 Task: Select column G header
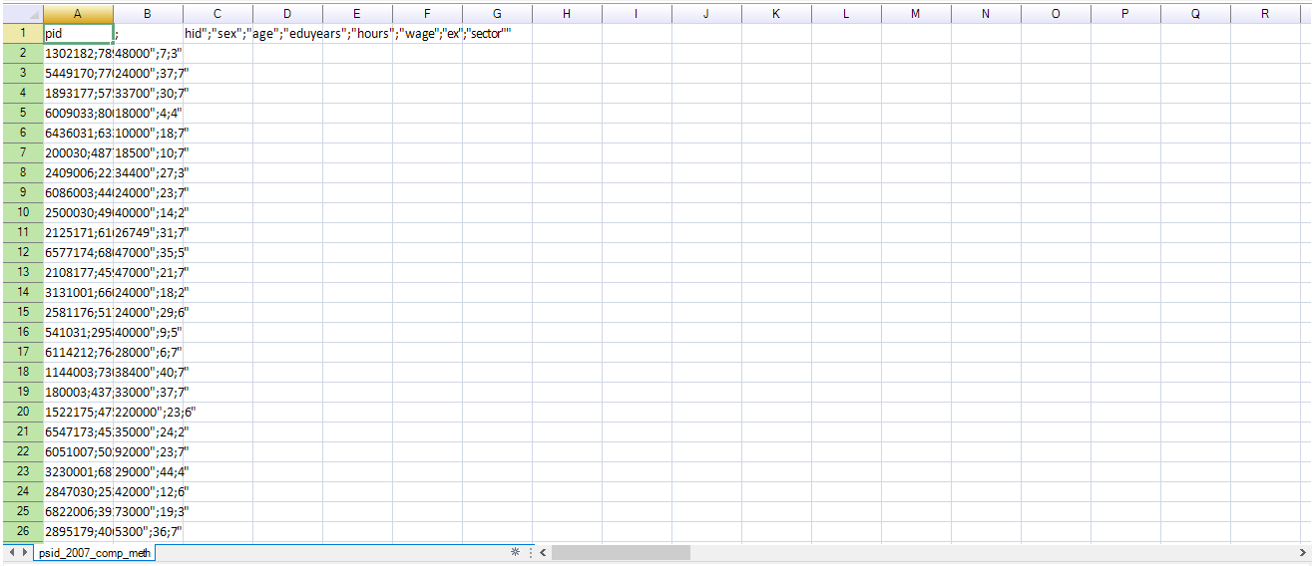(497, 14)
